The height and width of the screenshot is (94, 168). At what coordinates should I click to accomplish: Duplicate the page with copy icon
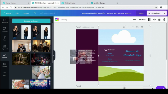137,27
